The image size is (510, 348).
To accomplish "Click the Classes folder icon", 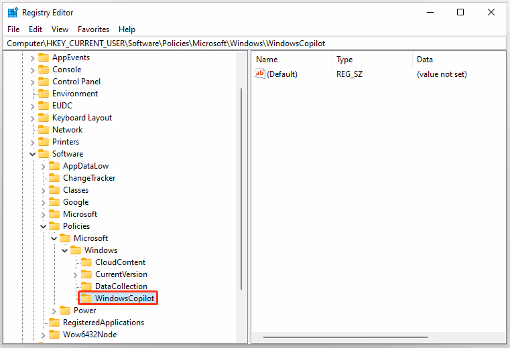I will click(x=54, y=190).
